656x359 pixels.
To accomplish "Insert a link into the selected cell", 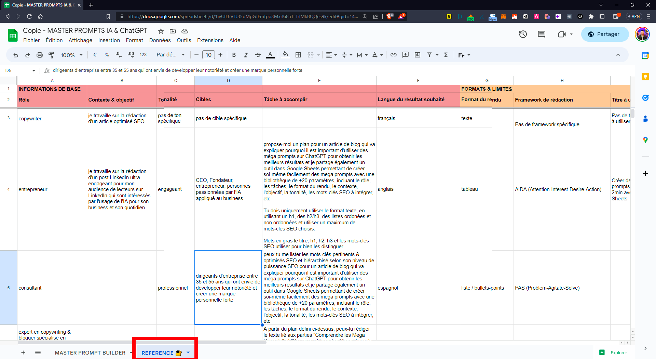I will pyautogui.click(x=393, y=55).
